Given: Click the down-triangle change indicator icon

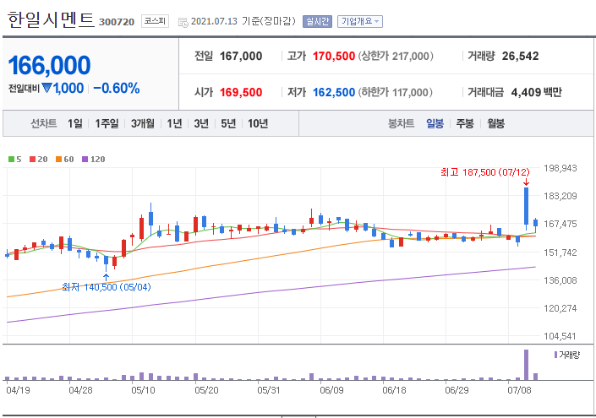Looking at the screenshot, I should (x=46, y=88).
